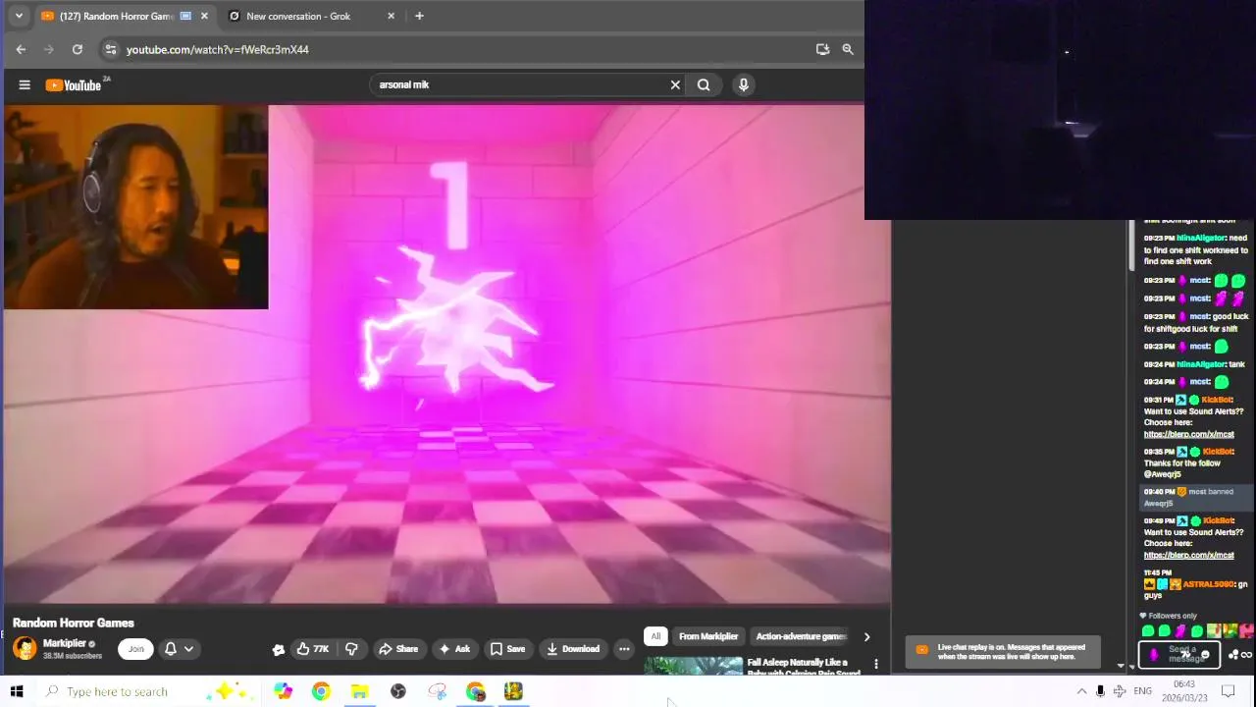Open OBS Studio from the taskbar

point(398,691)
